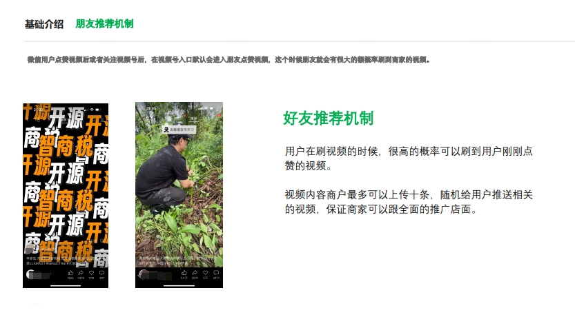Tap home indicator bar in left phone
Screen dimensions: 575x317
[66, 285]
